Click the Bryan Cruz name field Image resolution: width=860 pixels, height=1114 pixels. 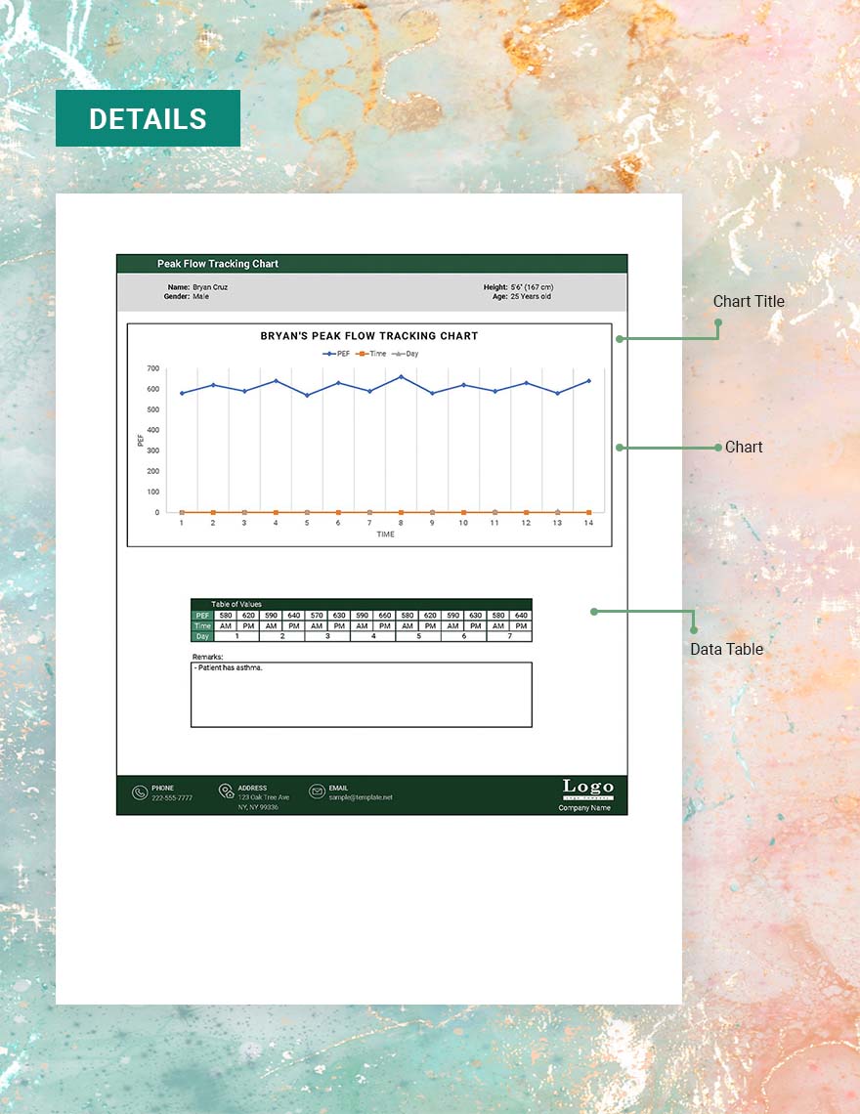210,287
